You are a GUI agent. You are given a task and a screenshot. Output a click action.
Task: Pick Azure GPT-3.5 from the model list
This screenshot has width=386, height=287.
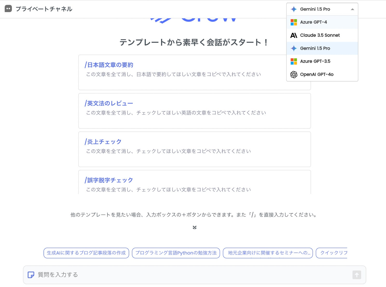pos(322,61)
